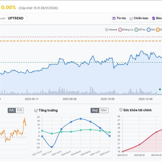Click the Tăng trưởng growth chart icon

pos(36,110)
